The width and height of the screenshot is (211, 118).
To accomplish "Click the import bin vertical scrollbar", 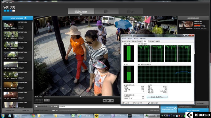I will pyautogui.click(x=32, y=56).
